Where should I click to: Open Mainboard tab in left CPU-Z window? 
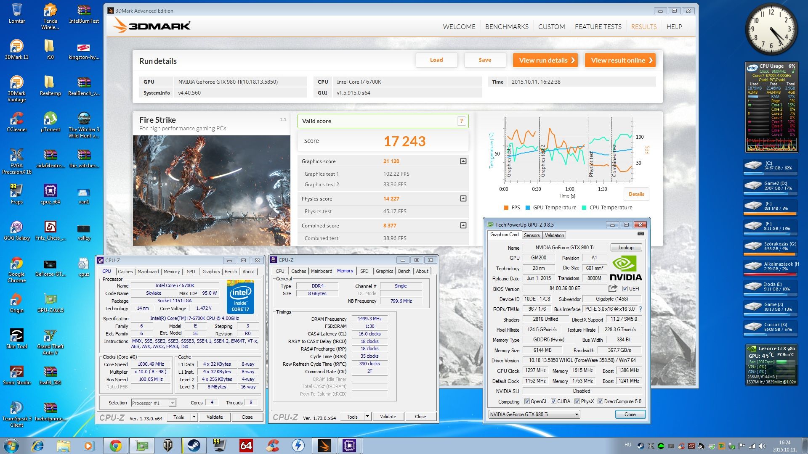(148, 272)
